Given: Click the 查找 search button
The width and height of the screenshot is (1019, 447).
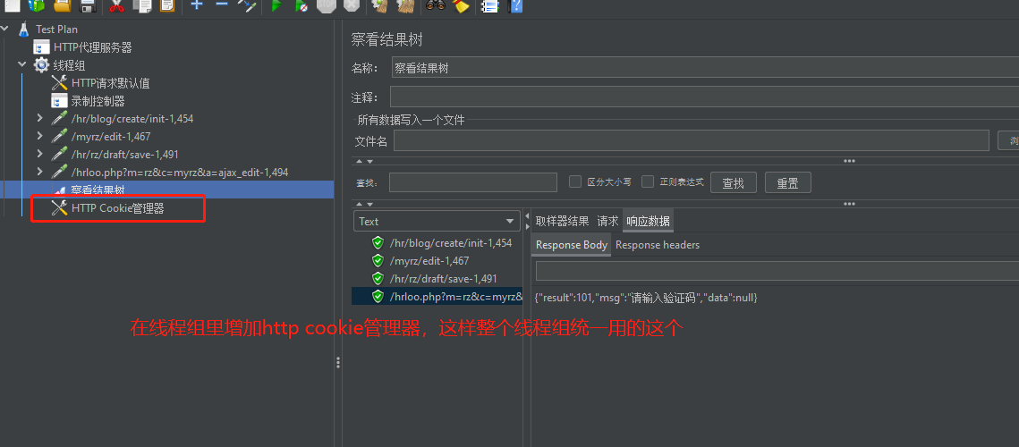Looking at the screenshot, I should pyautogui.click(x=733, y=182).
